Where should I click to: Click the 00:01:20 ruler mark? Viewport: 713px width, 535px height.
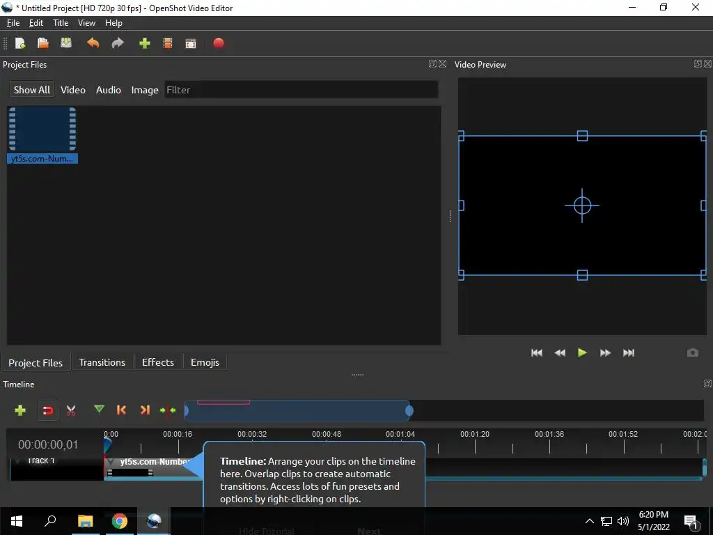pyautogui.click(x=475, y=434)
